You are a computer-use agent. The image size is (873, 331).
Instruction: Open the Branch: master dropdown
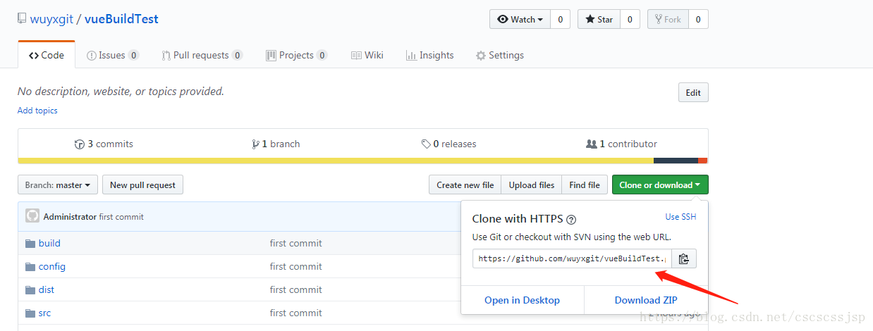58,185
